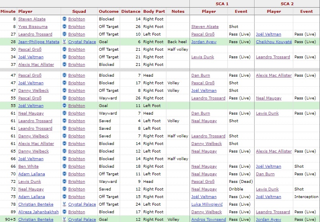This screenshot has width=320, height=222.
Task: Open Crystal Palace link in minute 78 row
Action: point(82,204)
